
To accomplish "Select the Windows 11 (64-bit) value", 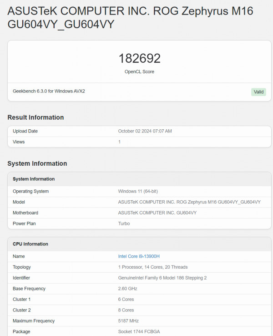I will tap(138, 191).
